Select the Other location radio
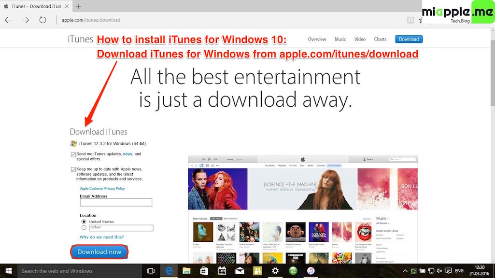Viewport: 495px width, 278px height. coord(84,227)
